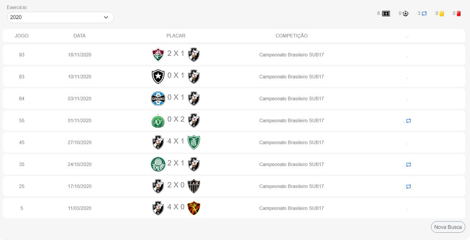Click the yellow card icon
The height and width of the screenshot is (240, 470).
[x=441, y=14]
